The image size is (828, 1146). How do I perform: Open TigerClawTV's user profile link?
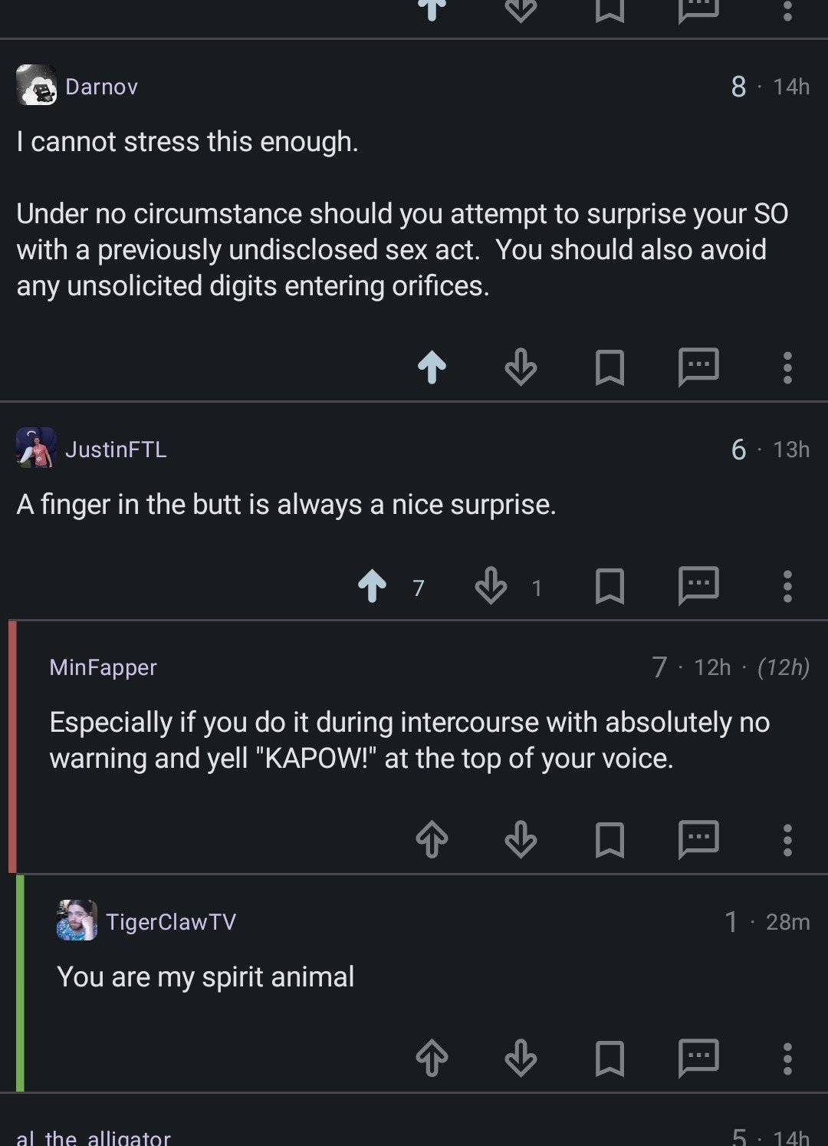point(171,921)
